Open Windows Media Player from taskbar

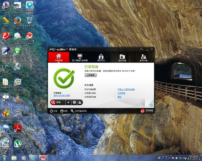click(x=23, y=158)
